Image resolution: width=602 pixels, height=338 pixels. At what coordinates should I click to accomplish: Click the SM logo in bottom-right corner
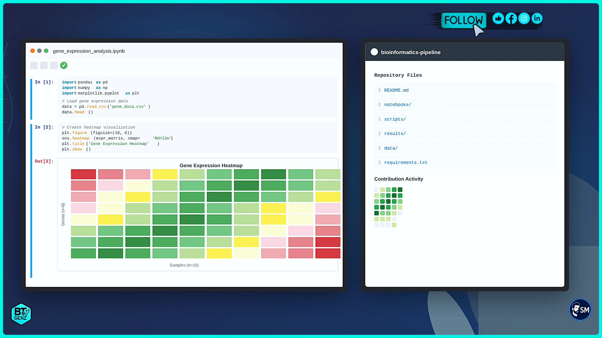[x=580, y=310]
